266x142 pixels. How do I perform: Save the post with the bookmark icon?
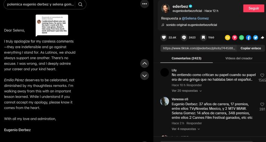pos(203,37)
